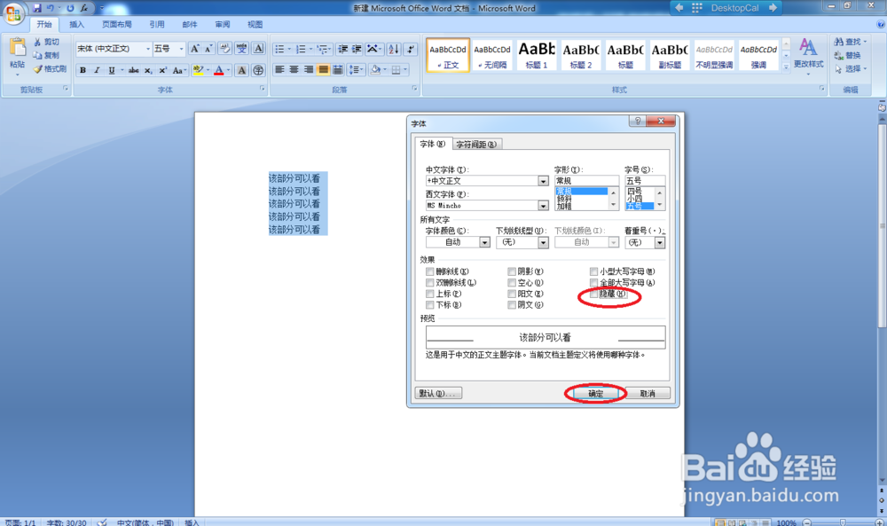The image size is (887, 526).
Task: Apply bold formatting
Action: click(x=82, y=69)
